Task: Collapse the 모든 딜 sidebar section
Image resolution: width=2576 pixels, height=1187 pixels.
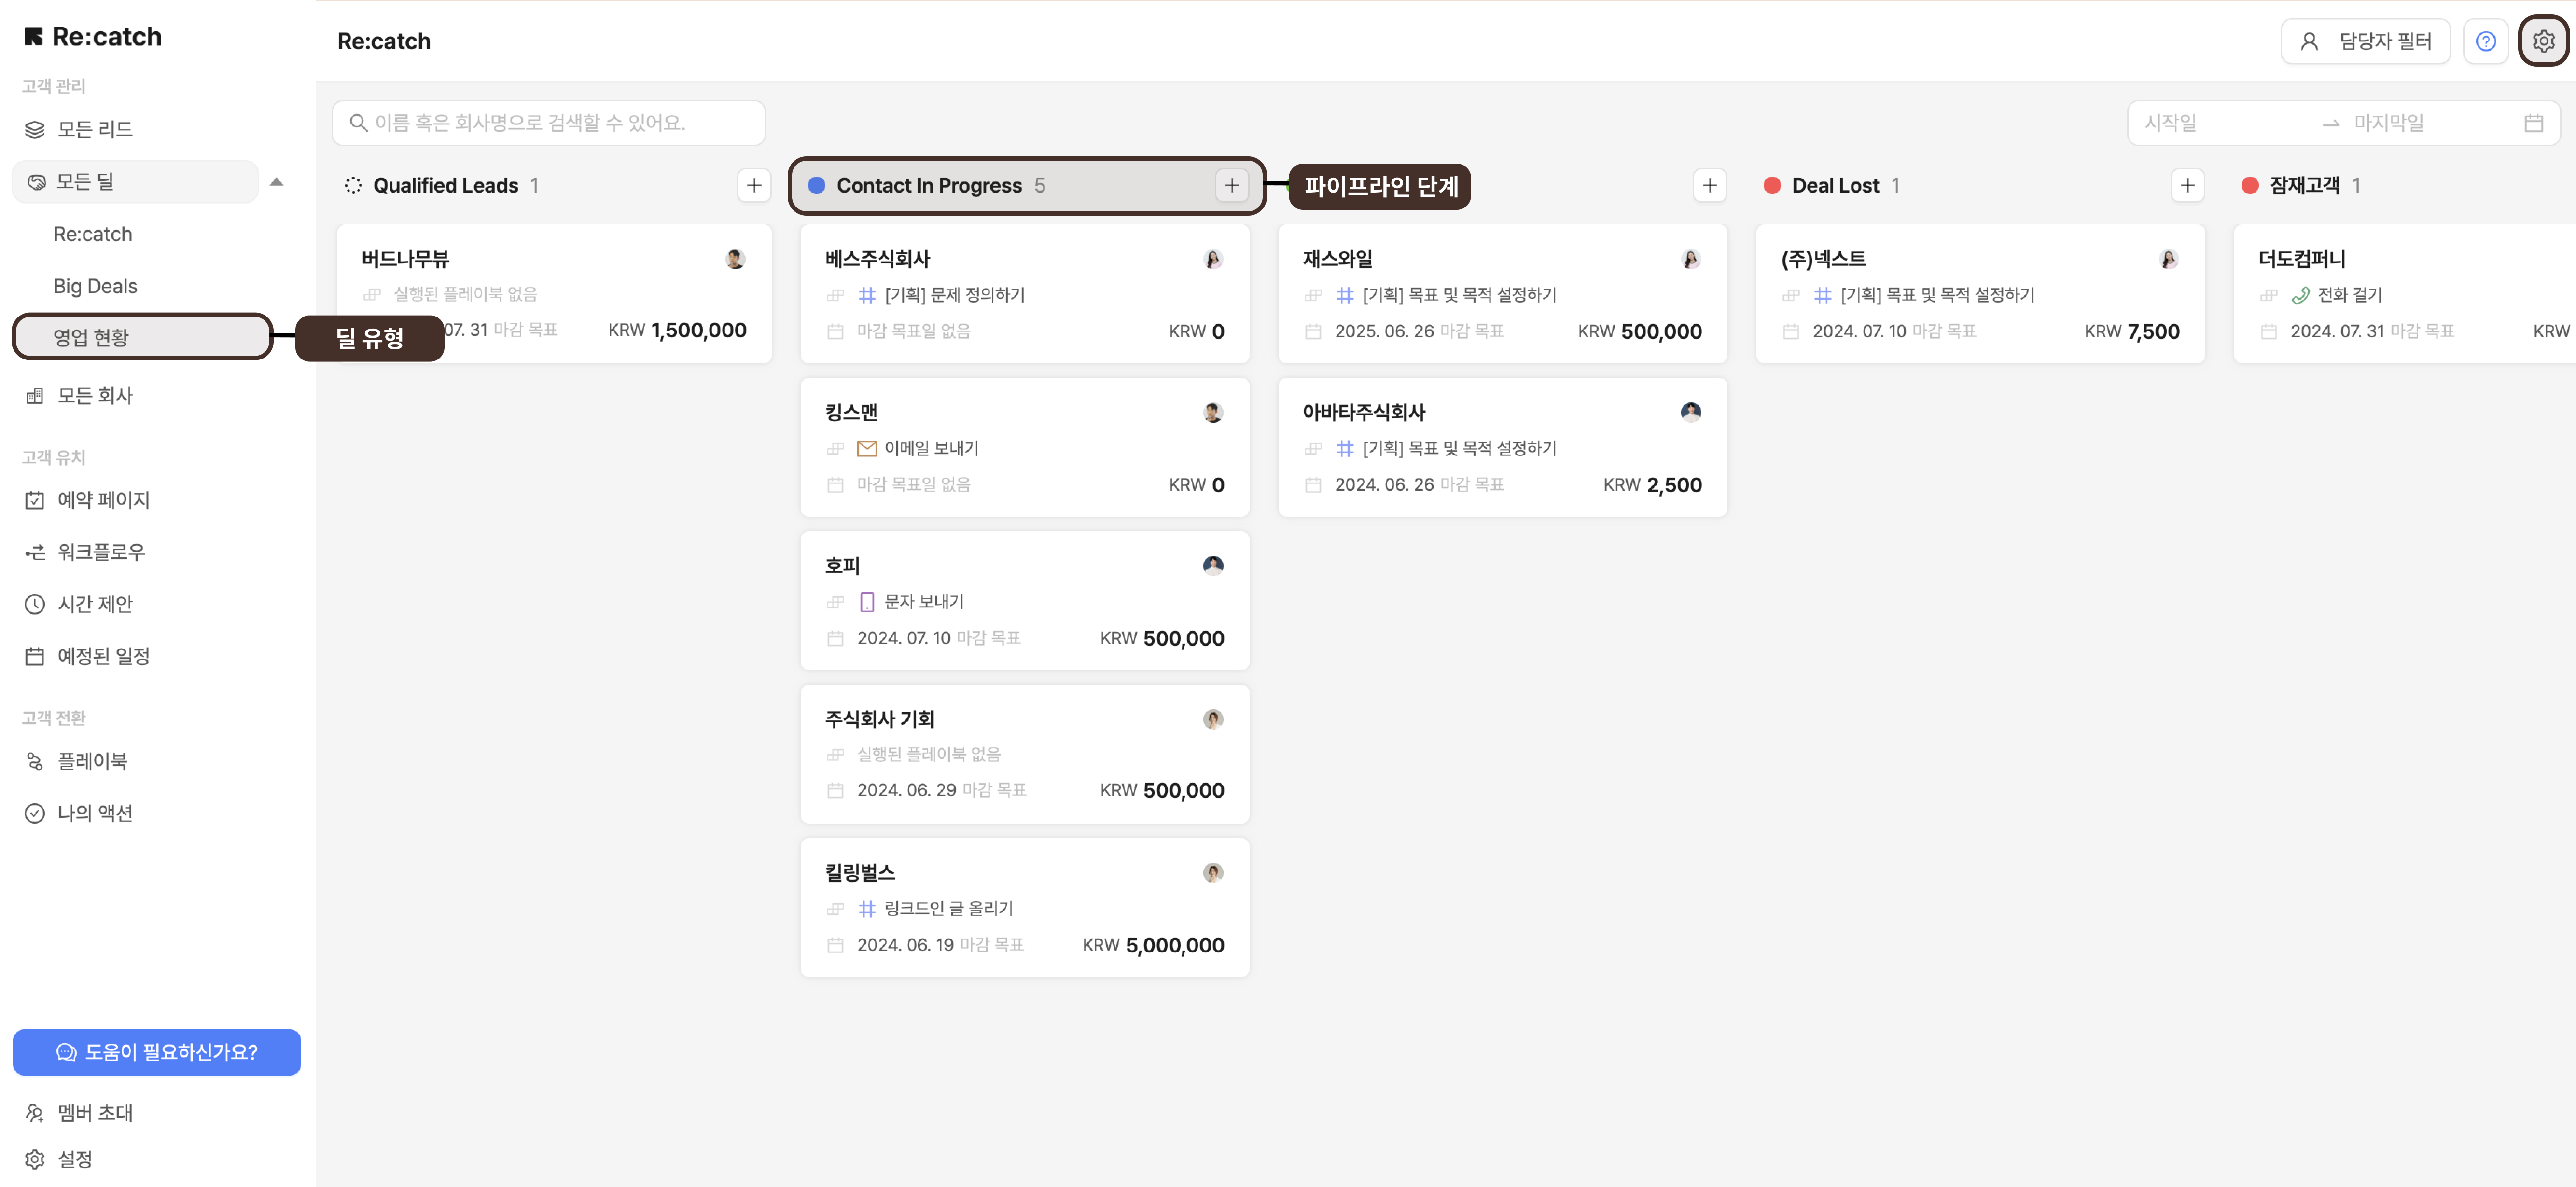Action: (277, 182)
